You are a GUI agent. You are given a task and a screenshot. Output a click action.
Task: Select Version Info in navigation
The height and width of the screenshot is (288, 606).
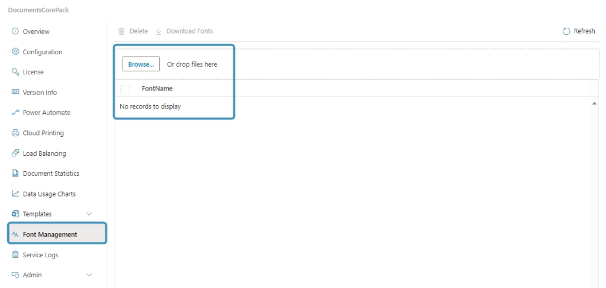(x=40, y=93)
